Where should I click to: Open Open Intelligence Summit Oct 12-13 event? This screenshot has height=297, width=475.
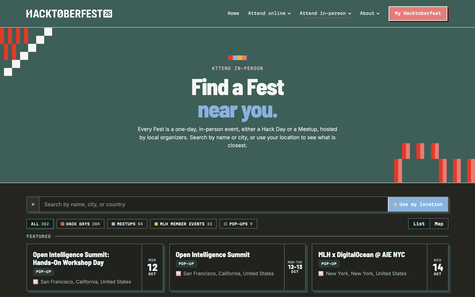coord(212,255)
